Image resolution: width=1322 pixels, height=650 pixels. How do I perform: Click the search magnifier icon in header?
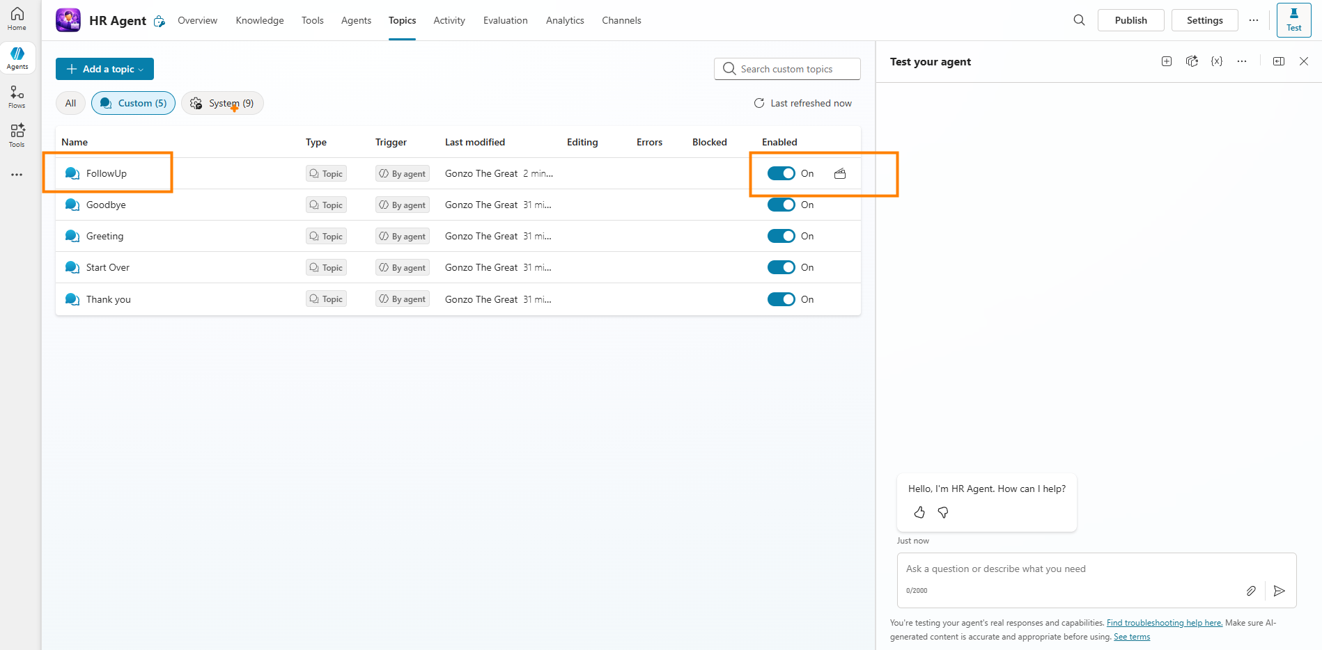(1079, 20)
